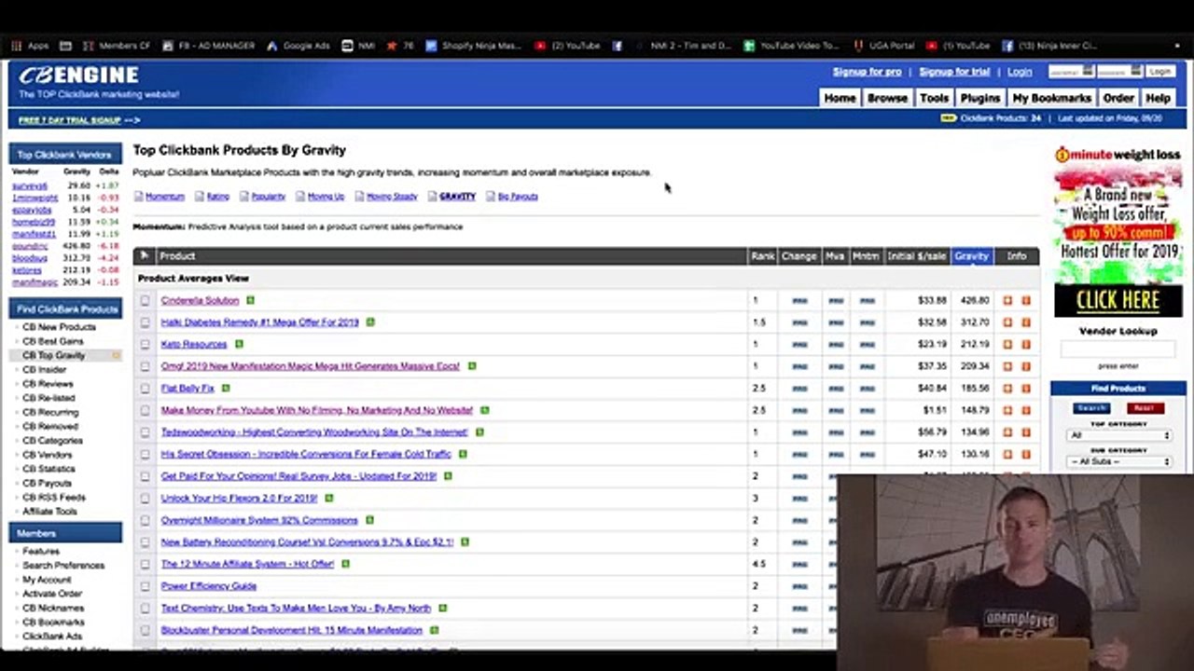This screenshot has height=671, width=1194.
Task: Select the bloodsug vendor in Top Clickbank Vendors
Action: (29, 258)
